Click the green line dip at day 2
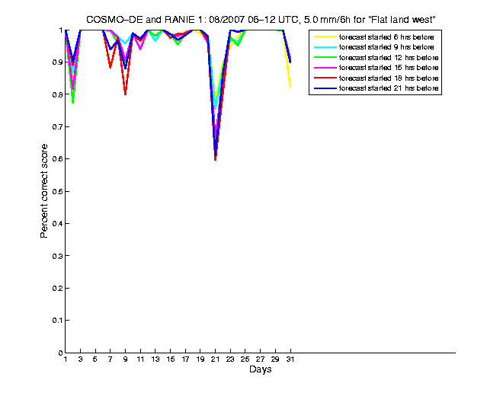Viewport: 503px width, 396px height. (73, 102)
